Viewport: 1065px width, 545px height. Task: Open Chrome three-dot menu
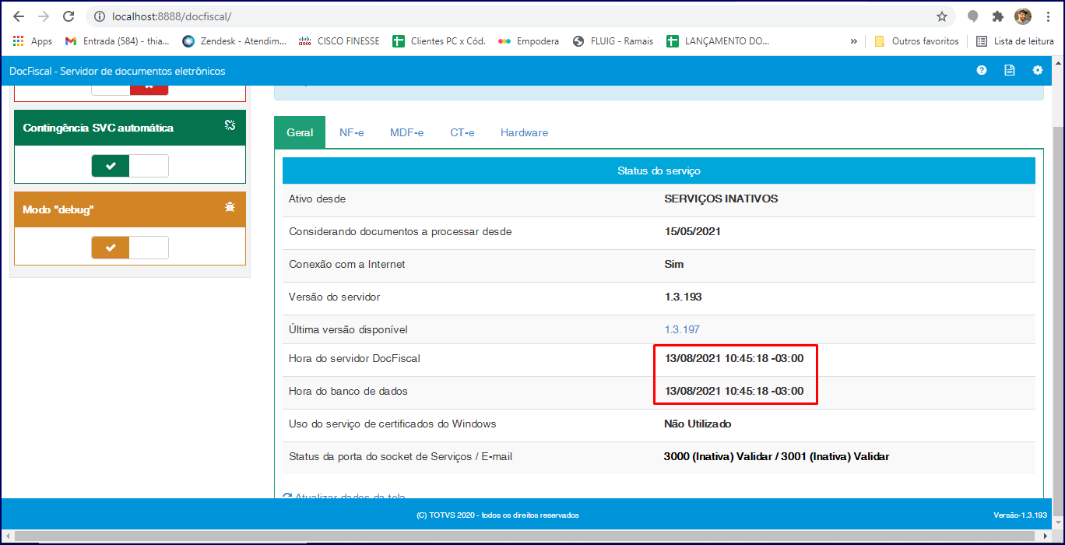click(x=1047, y=16)
